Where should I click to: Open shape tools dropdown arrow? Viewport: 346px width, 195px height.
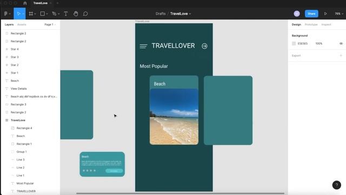47,14
